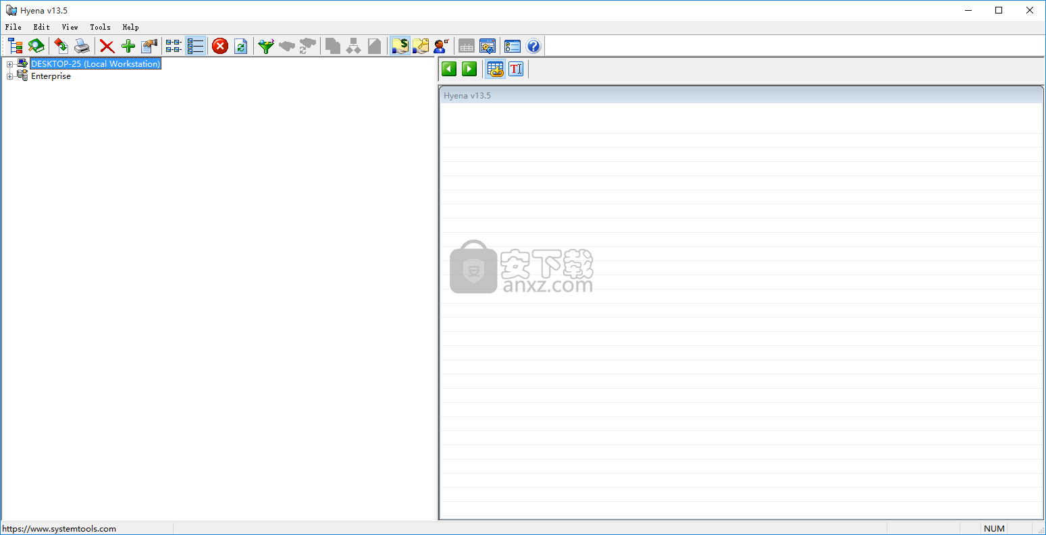Open the Help menu
The height and width of the screenshot is (535, 1046).
pyautogui.click(x=130, y=27)
